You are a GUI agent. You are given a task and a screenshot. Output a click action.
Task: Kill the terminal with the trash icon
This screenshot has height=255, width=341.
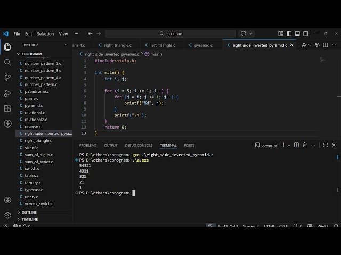(305, 145)
